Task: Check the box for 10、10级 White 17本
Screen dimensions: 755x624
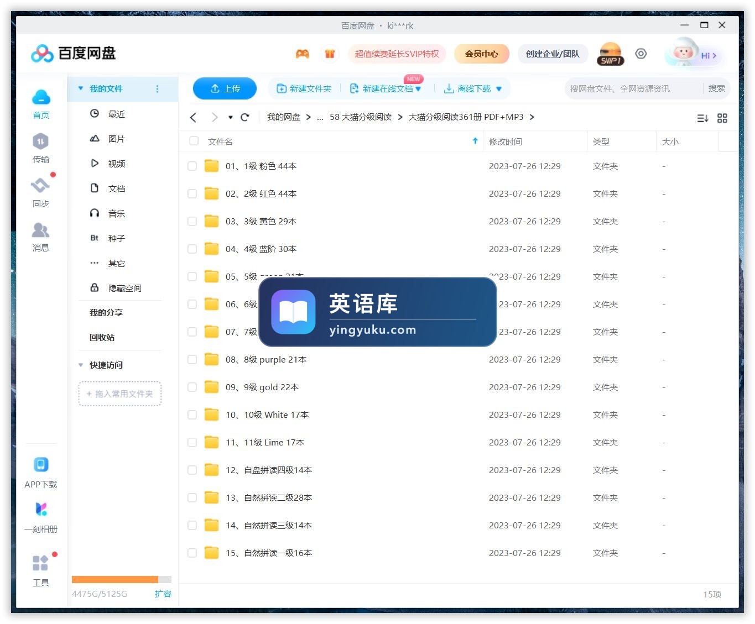Action: [x=192, y=415]
